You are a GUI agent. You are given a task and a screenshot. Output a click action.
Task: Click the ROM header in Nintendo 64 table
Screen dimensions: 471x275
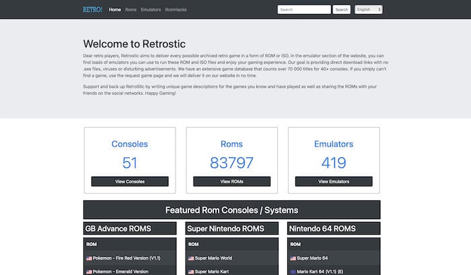[295, 244]
